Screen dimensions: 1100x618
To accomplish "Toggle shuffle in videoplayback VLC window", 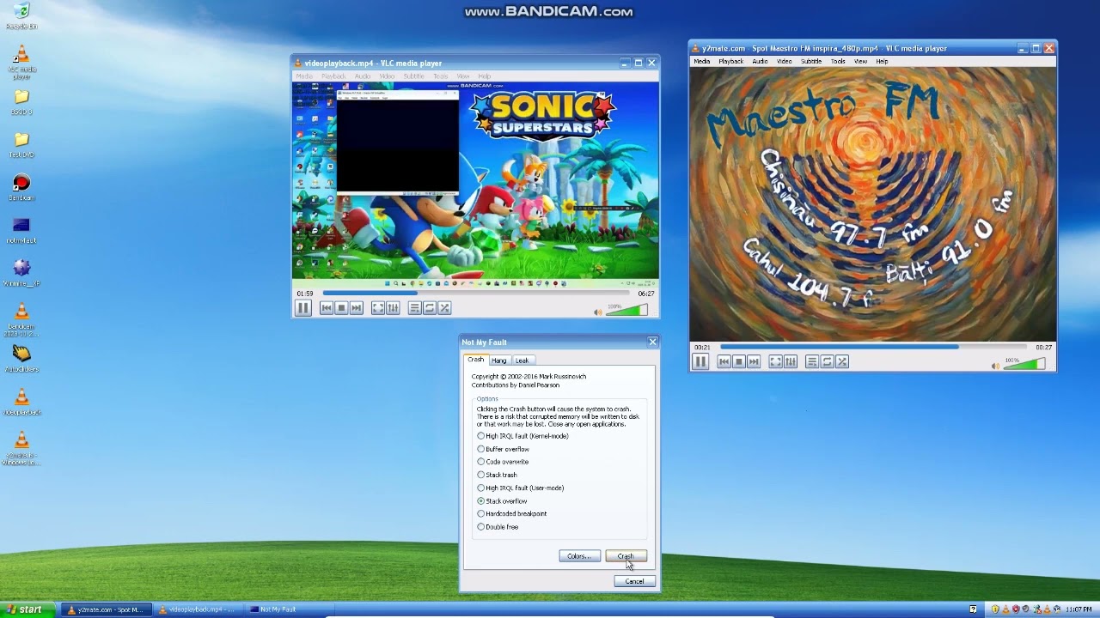I will point(444,308).
